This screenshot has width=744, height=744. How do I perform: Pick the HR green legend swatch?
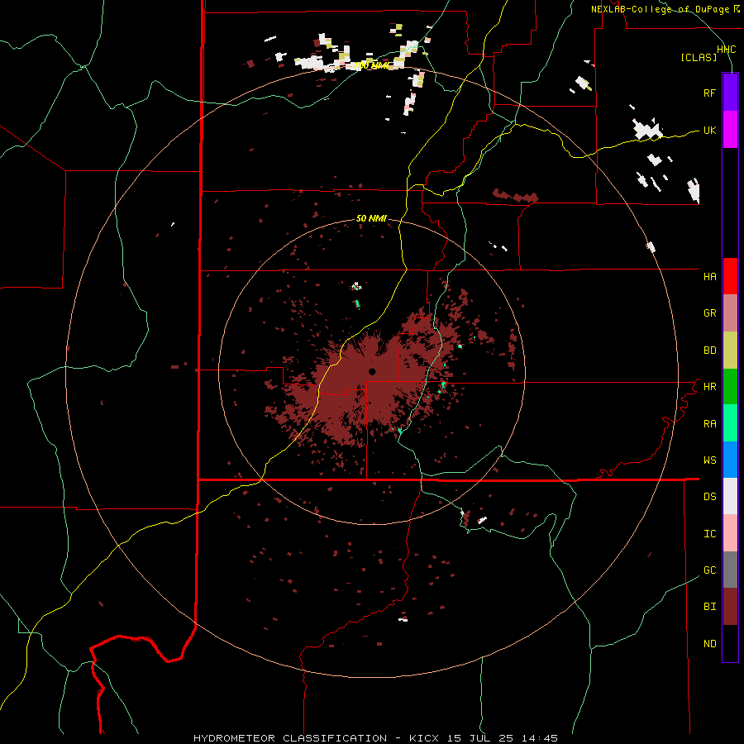(730, 387)
